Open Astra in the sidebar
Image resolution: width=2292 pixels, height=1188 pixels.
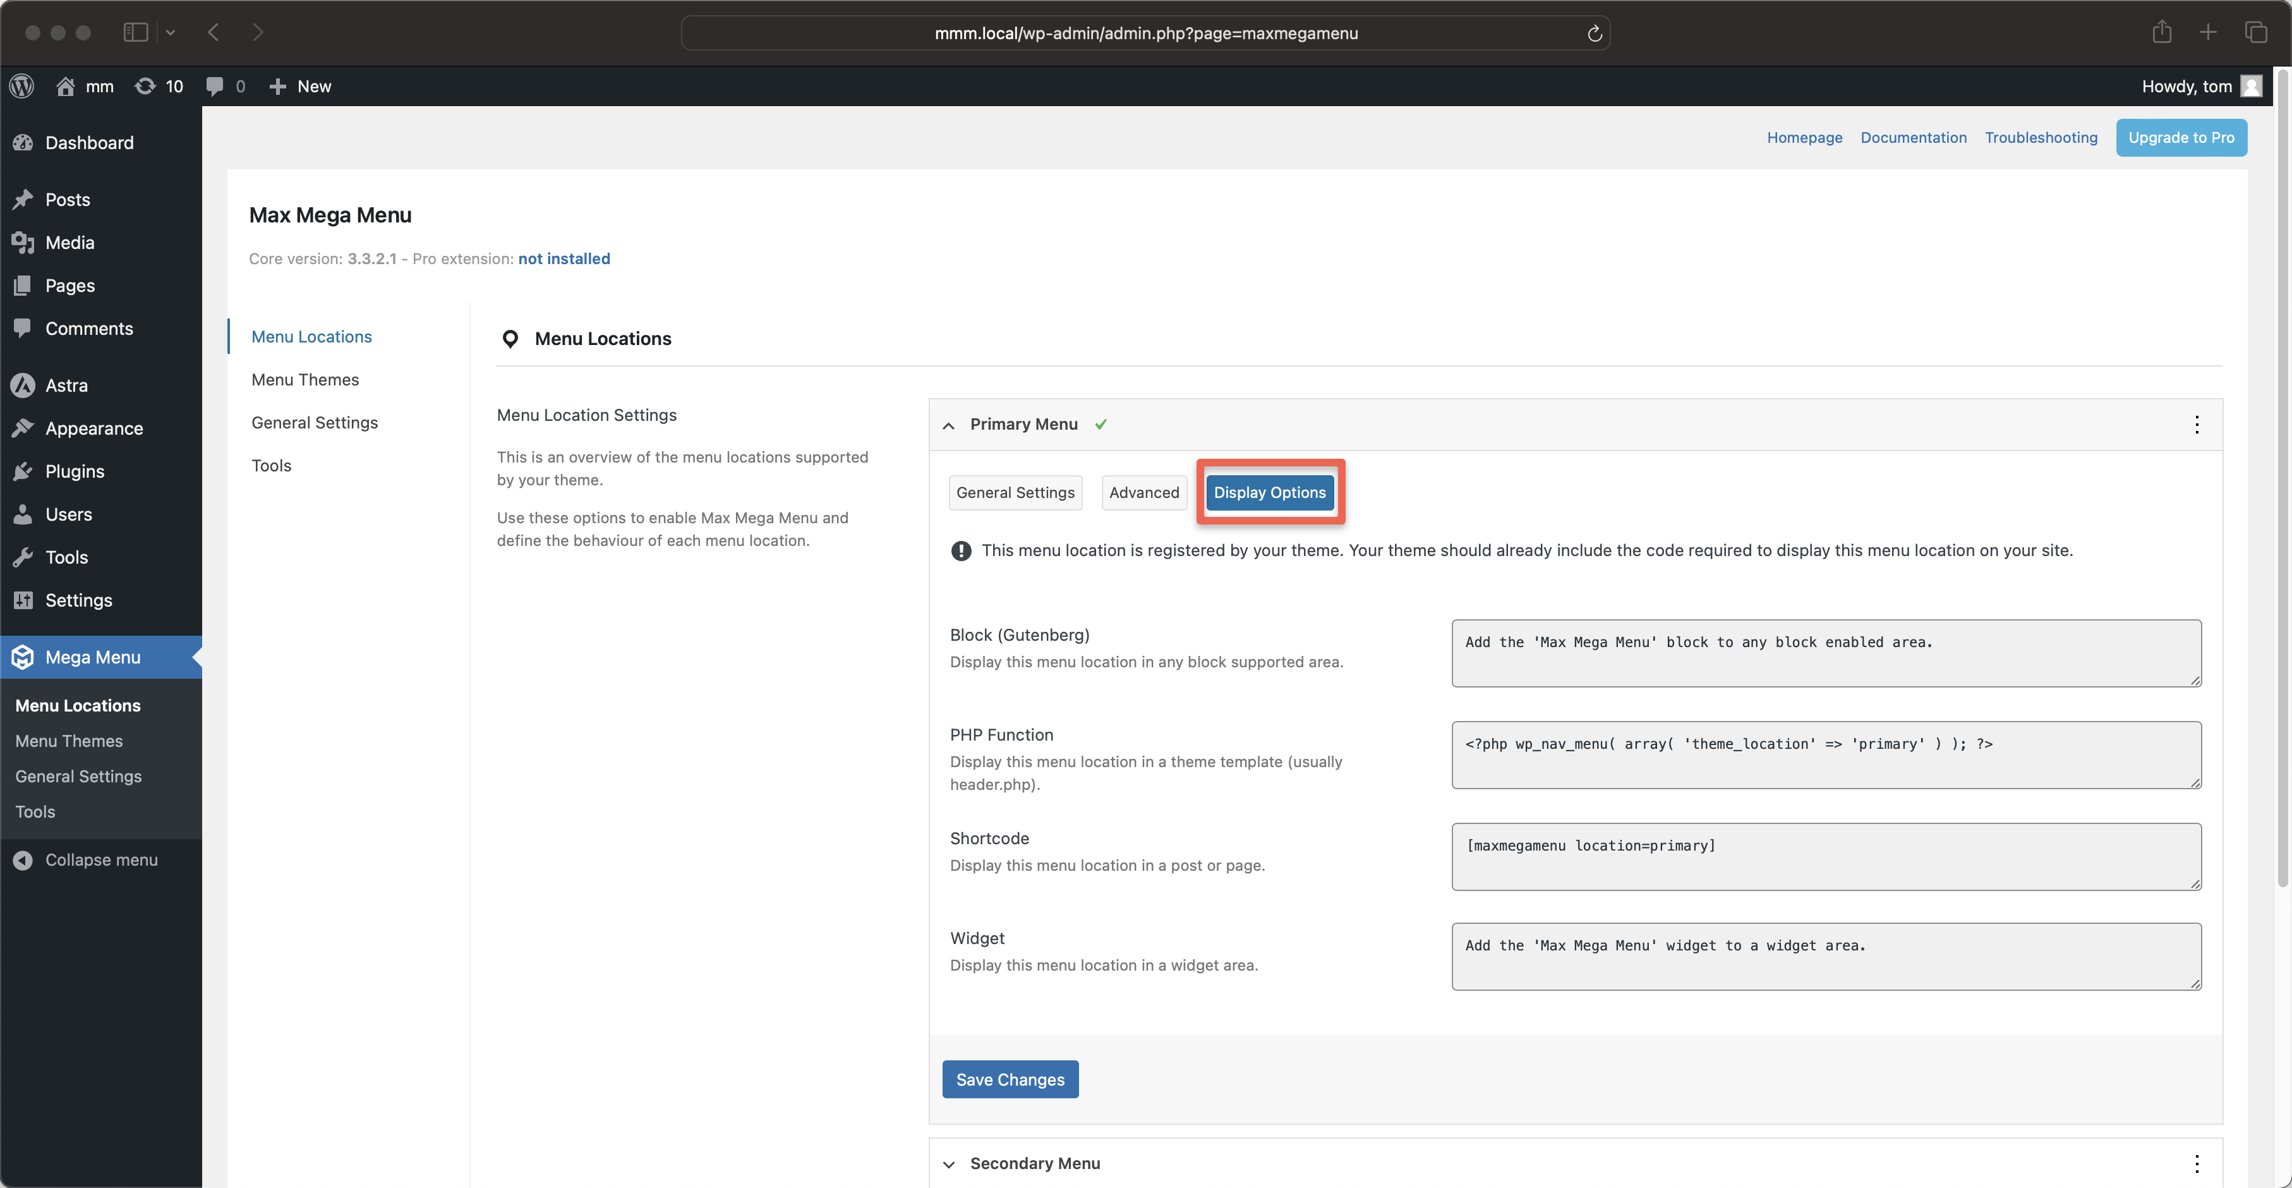click(67, 385)
